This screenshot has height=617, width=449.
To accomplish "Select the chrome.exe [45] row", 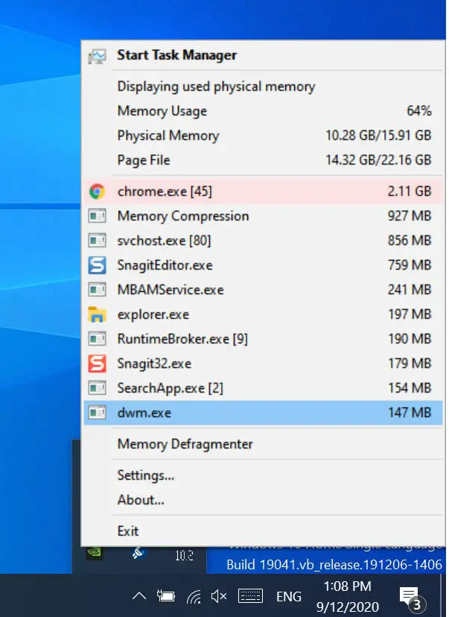I will point(263,192).
